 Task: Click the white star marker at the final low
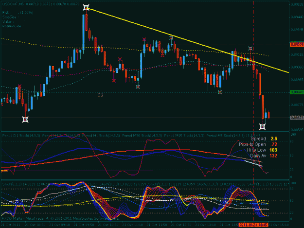tap(263, 127)
